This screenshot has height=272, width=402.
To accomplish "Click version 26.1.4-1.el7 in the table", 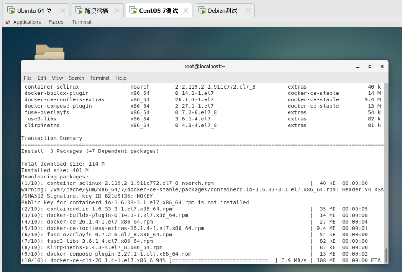I will [194, 99].
